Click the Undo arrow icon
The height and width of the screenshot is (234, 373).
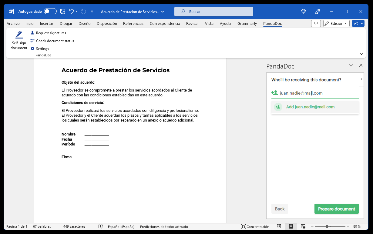coord(71,12)
